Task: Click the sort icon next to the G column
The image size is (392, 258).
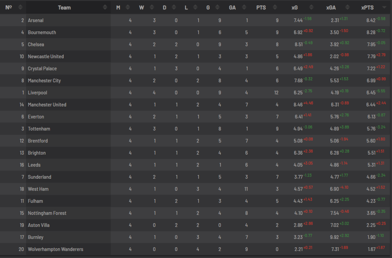Action: point(217,7)
